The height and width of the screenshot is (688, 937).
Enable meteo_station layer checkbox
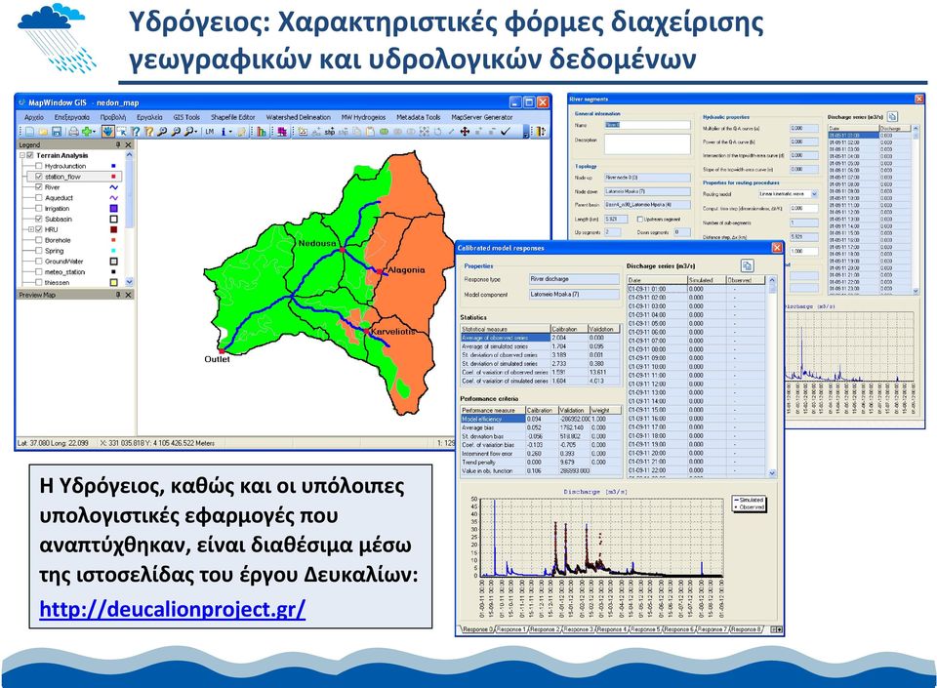(x=39, y=271)
